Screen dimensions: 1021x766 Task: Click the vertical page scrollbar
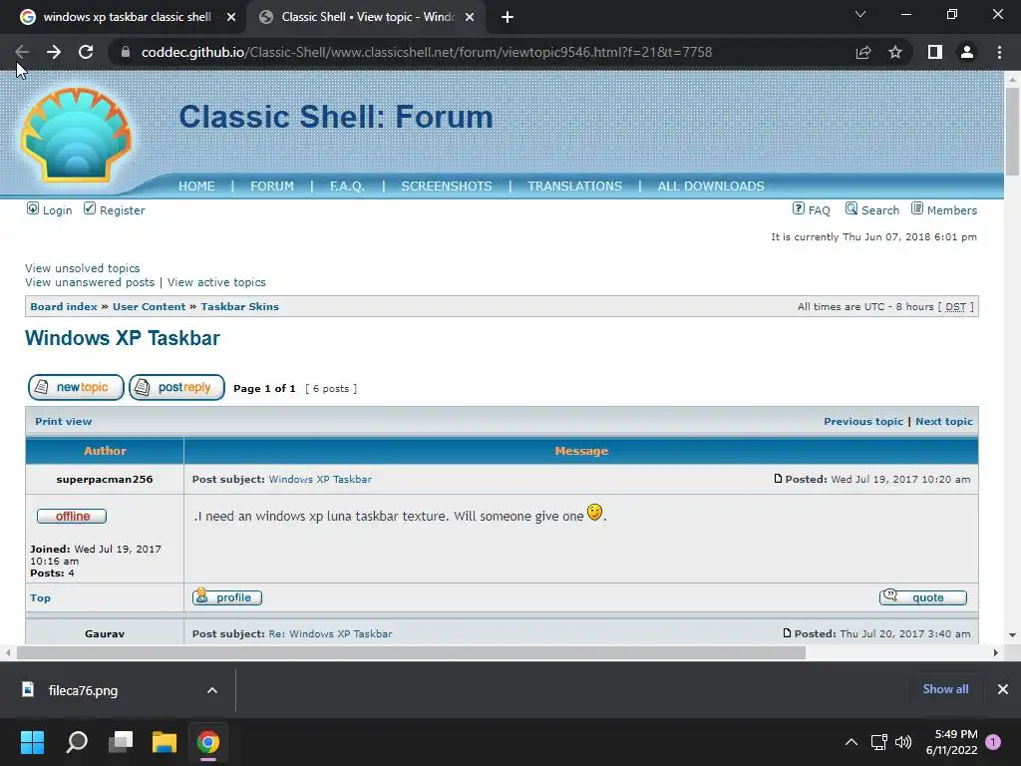1012,131
